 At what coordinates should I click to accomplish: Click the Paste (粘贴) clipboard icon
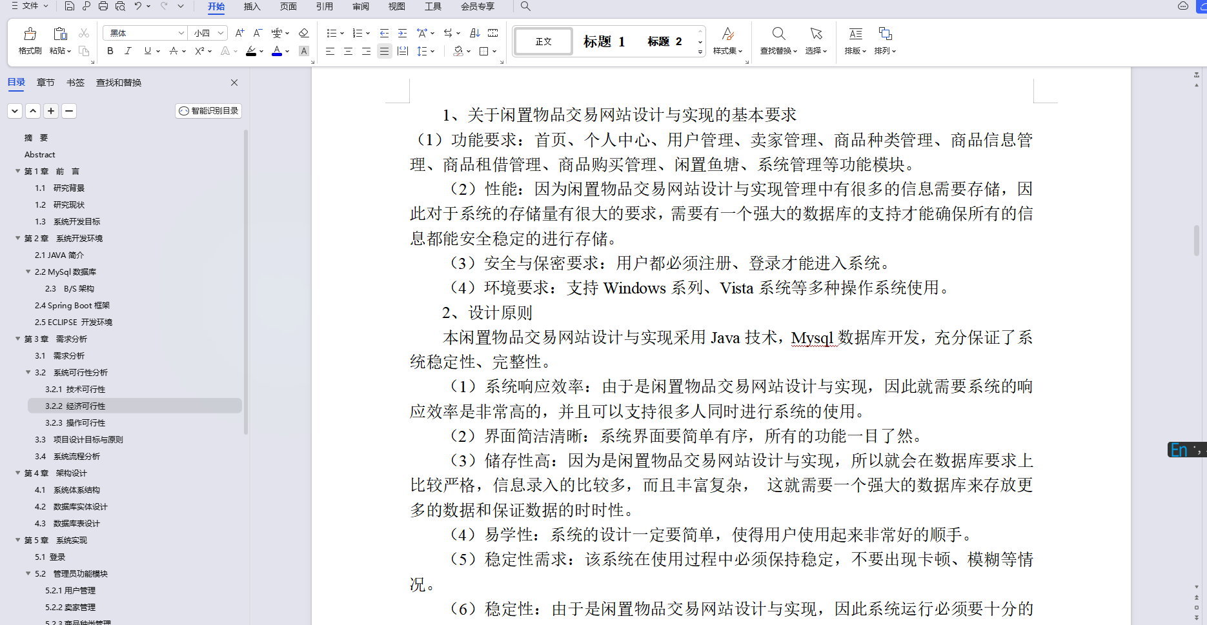[x=60, y=34]
